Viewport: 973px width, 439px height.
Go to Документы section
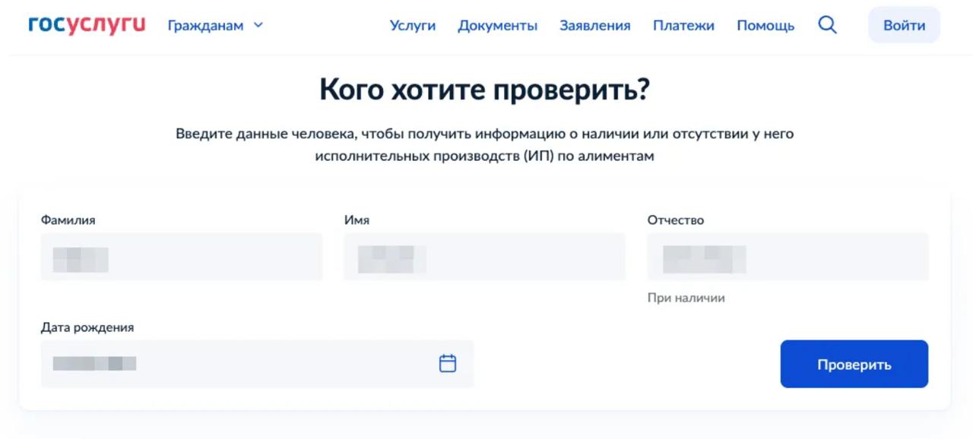(x=497, y=25)
